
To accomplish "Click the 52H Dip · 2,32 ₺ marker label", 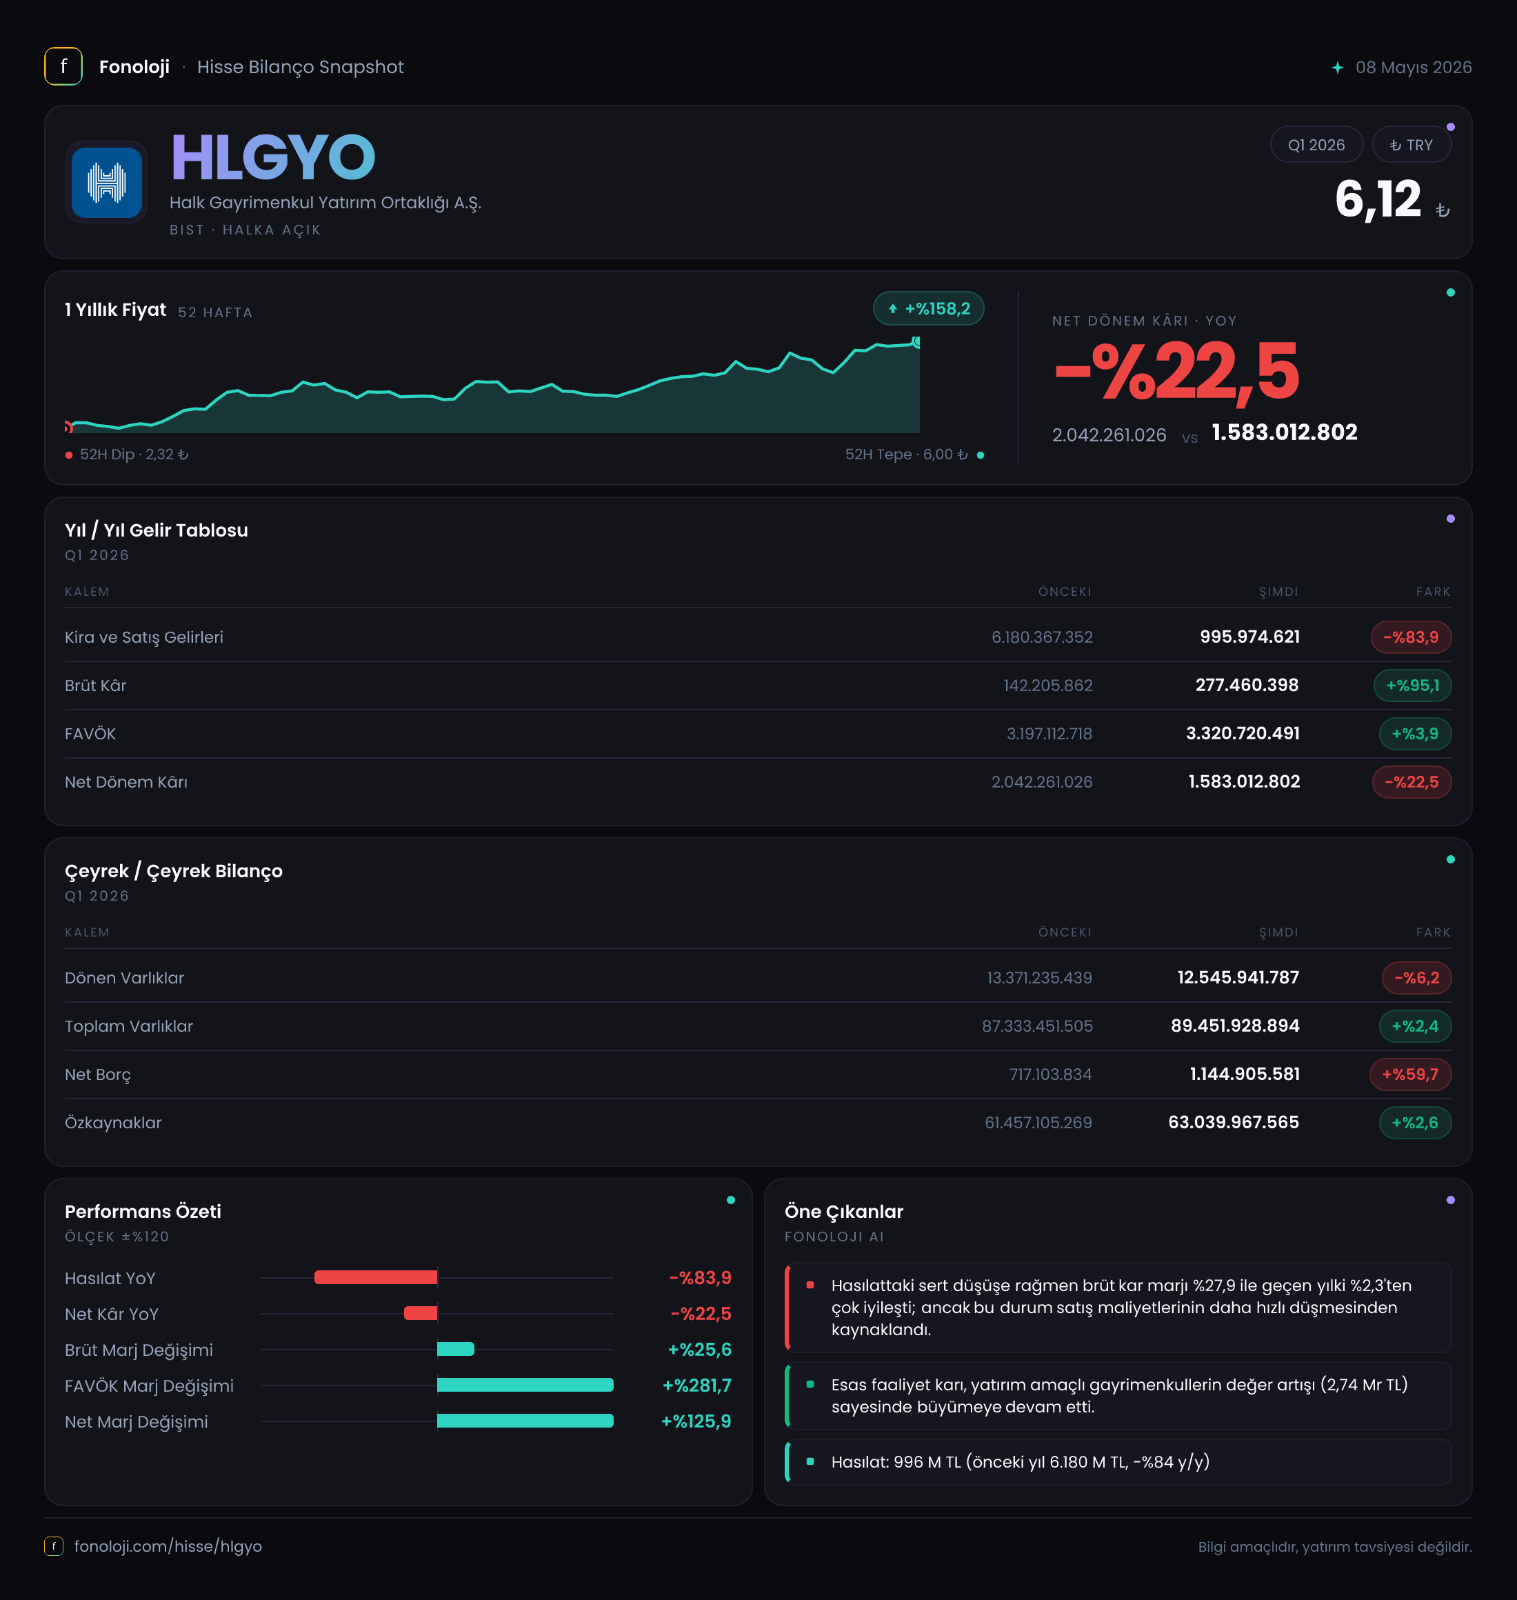I will (x=127, y=454).
